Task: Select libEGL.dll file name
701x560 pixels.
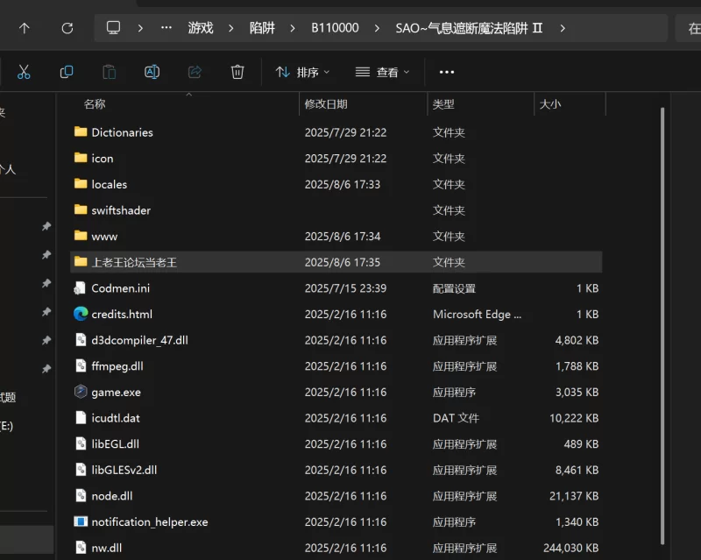Action: point(116,443)
